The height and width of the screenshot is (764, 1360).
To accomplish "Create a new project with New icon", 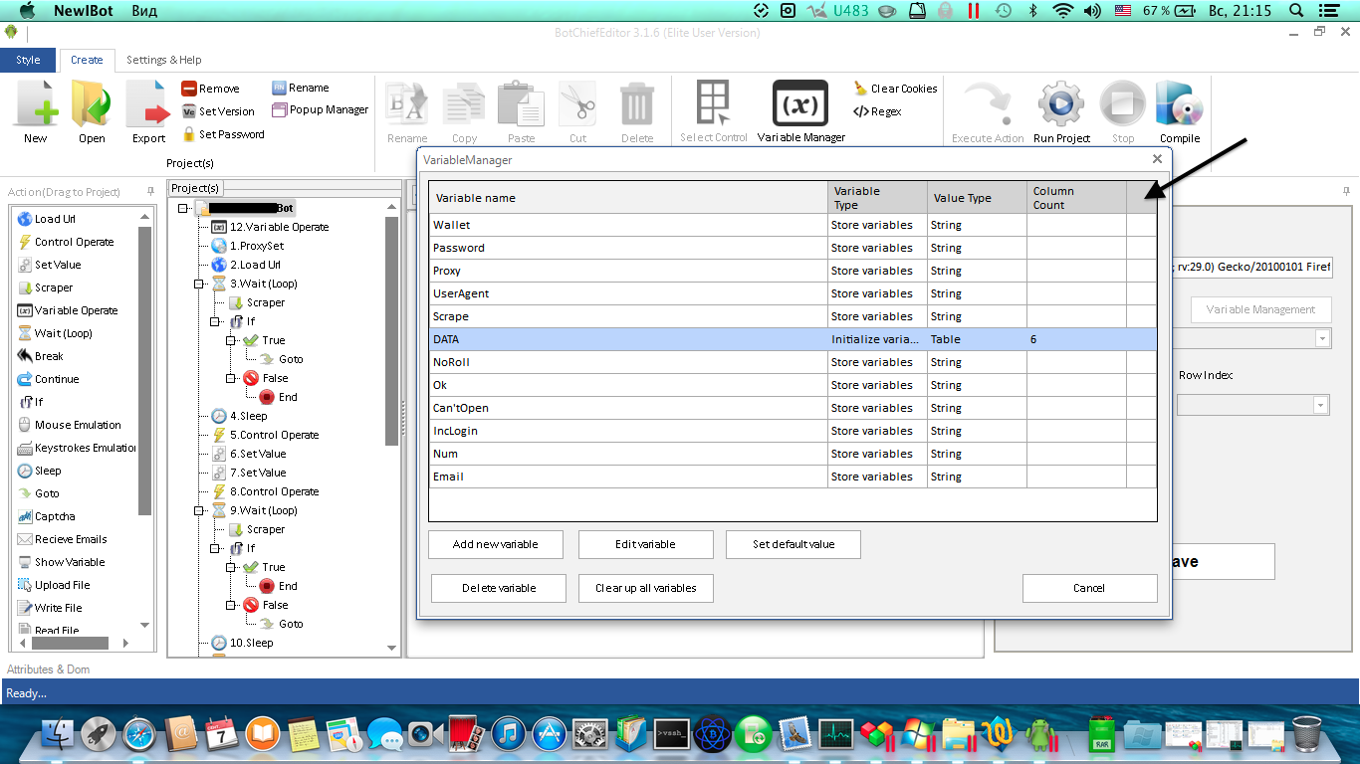I will click(36, 103).
